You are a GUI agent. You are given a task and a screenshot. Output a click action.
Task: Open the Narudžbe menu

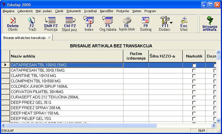106,11
